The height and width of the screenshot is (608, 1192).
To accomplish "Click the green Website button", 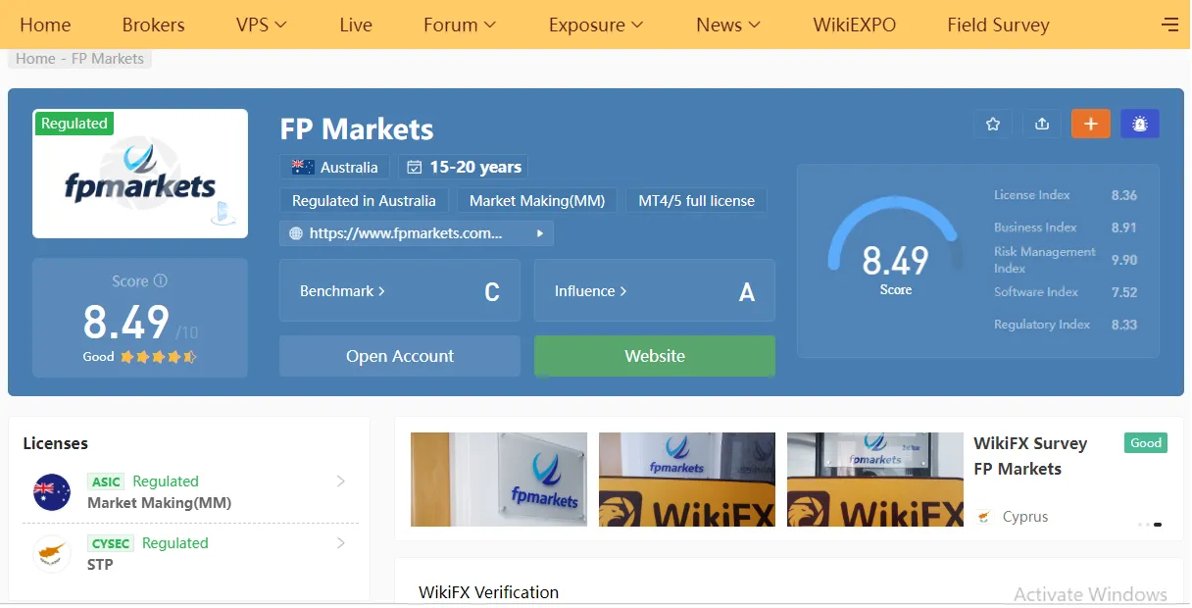I will (655, 356).
